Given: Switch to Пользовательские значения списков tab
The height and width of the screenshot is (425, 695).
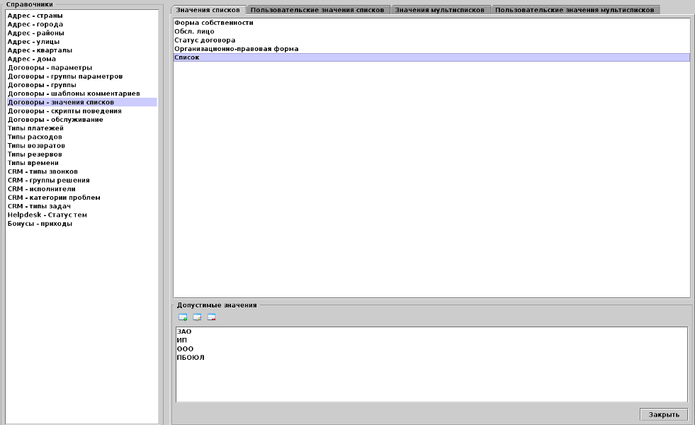Looking at the screenshot, I should [x=319, y=10].
